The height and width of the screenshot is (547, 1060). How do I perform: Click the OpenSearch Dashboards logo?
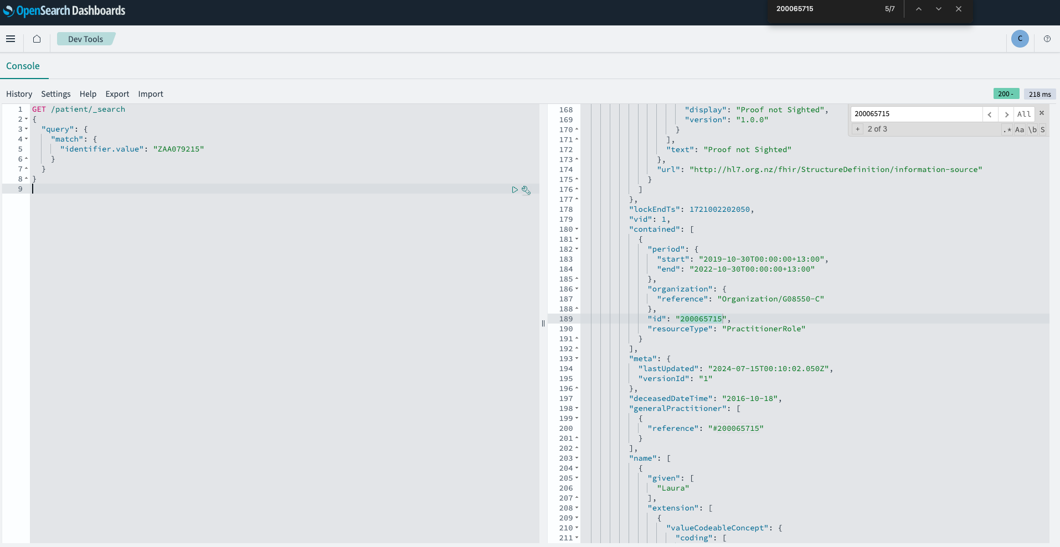pyautogui.click(x=64, y=11)
